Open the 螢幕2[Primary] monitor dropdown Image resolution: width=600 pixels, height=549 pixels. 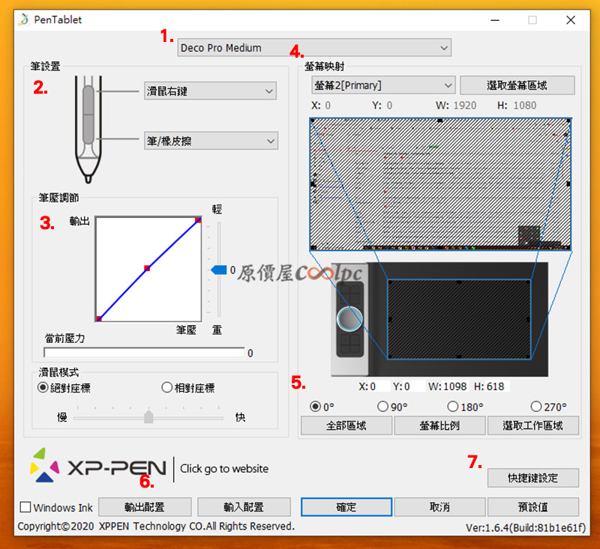tap(383, 85)
